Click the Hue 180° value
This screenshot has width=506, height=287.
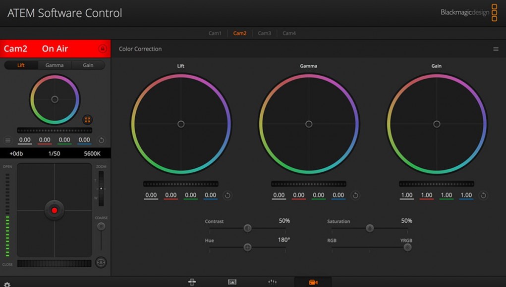[x=284, y=239]
